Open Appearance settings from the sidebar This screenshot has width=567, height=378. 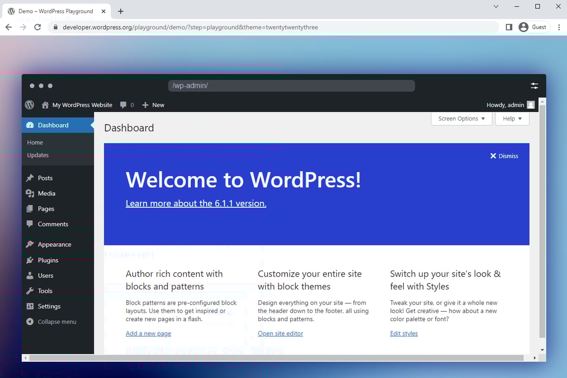coord(54,244)
